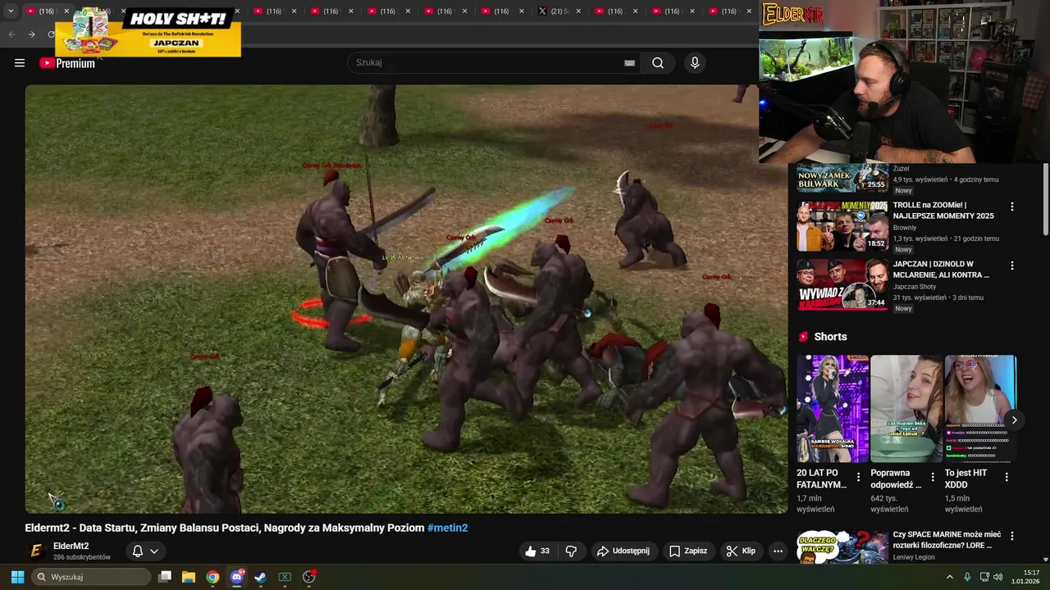Open the on-screen keyboard in search box
Screen dimensions: 1050x590
(629, 63)
